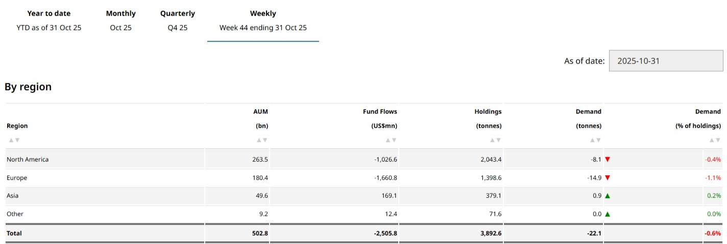Select the Quarterly Q4 25 tab
This screenshot has width=727, height=244.
coord(177,20)
